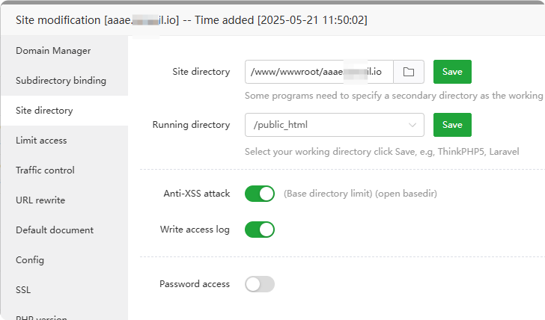
Task: Switch to the URL rewrite tab
Action: pos(40,200)
